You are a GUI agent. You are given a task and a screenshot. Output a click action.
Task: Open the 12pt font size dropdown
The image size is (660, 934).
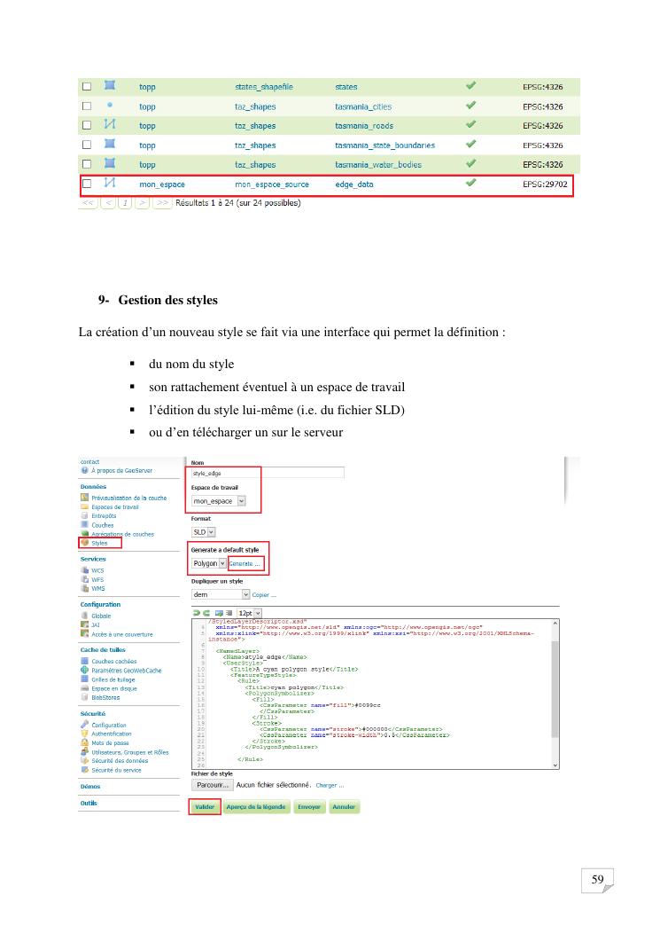[x=245, y=613]
